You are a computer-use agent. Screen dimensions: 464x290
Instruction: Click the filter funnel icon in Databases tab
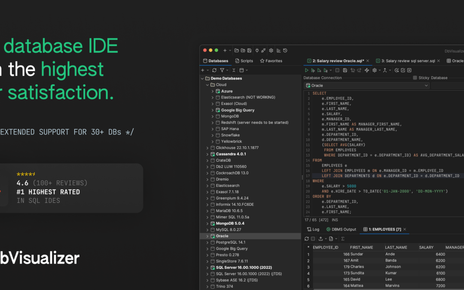[222, 70]
